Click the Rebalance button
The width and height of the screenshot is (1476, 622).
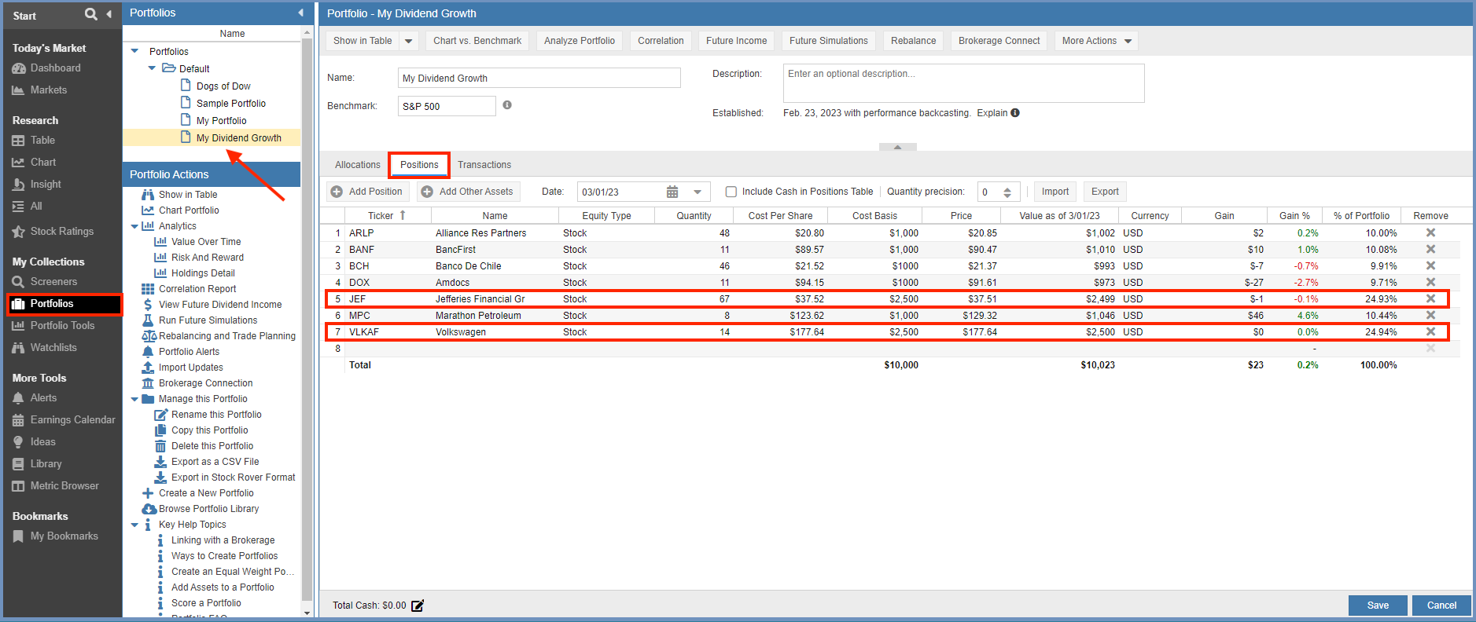coord(913,41)
